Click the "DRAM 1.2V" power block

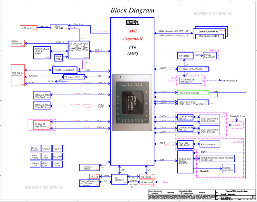tap(35, 164)
